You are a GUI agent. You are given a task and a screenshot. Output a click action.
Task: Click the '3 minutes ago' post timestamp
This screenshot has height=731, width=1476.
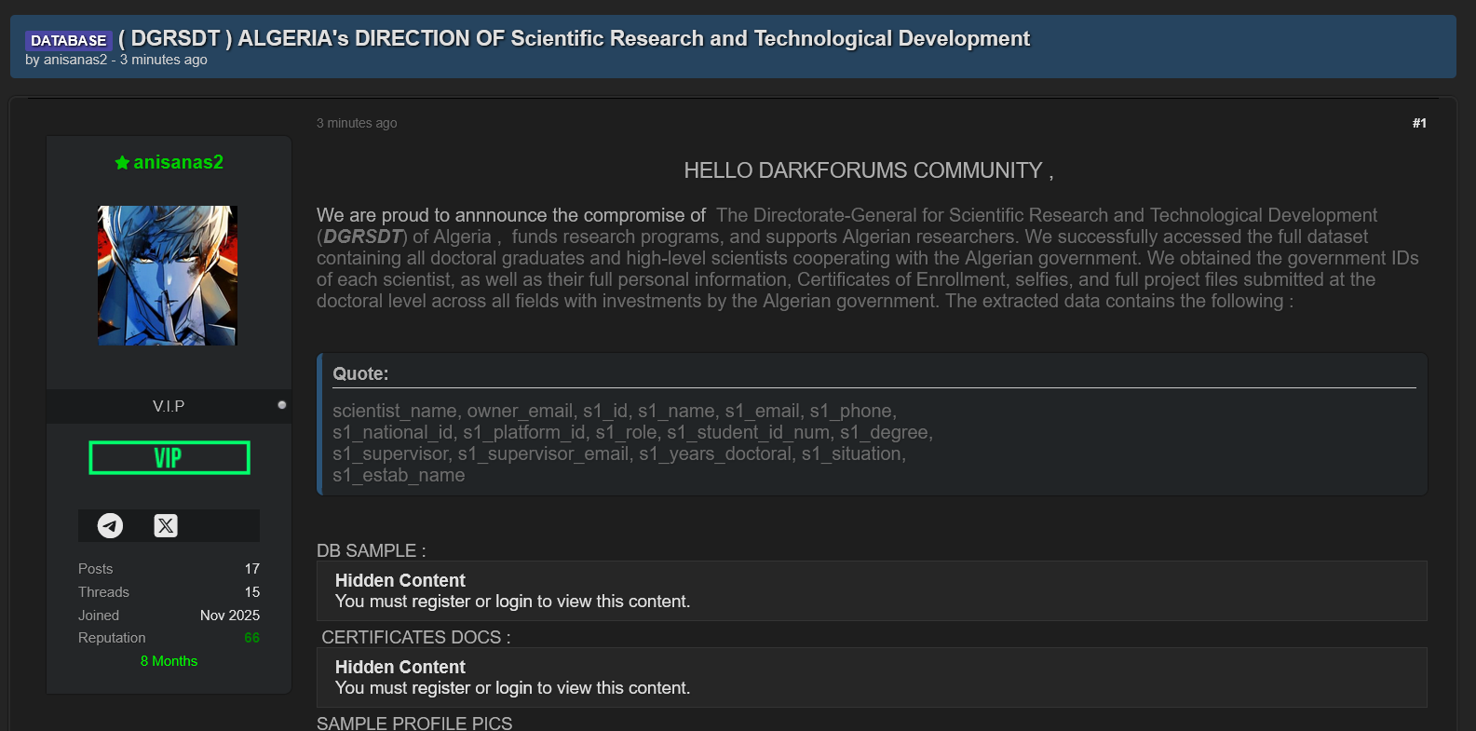357,123
